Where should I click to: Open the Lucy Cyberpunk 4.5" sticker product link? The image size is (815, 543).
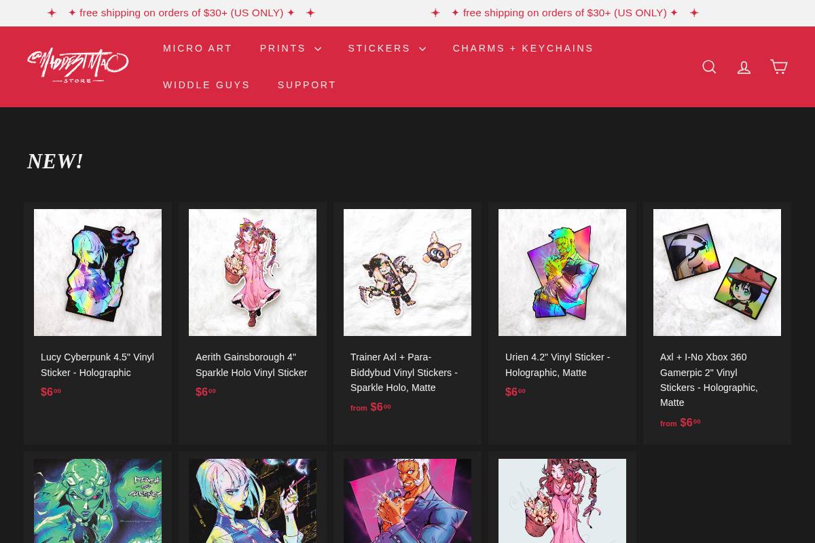pos(97,364)
